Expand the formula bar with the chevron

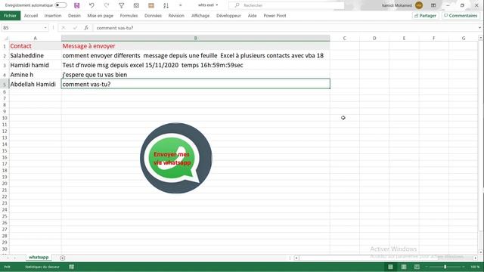[x=479, y=28]
